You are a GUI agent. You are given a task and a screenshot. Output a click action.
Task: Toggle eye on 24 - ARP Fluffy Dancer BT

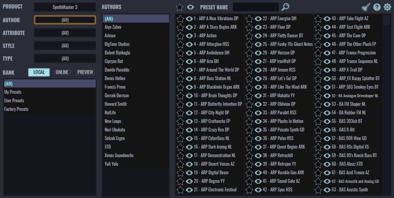258,36
